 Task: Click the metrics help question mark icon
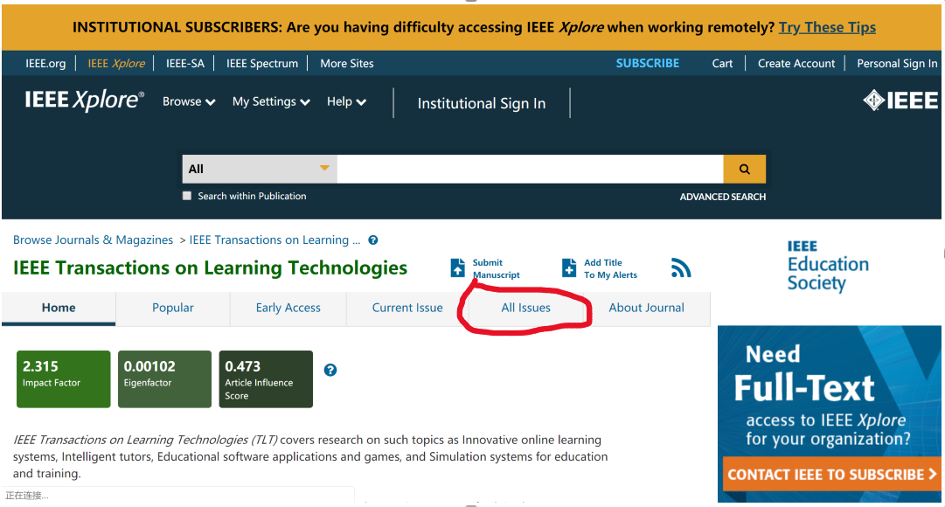(330, 370)
